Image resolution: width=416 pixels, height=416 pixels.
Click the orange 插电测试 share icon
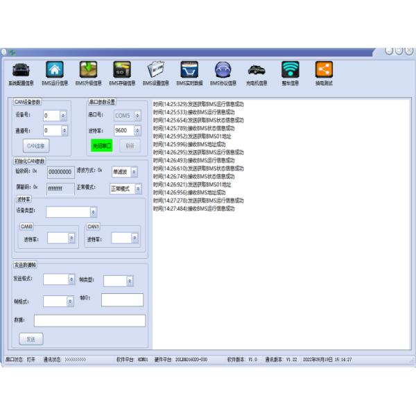point(324,69)
